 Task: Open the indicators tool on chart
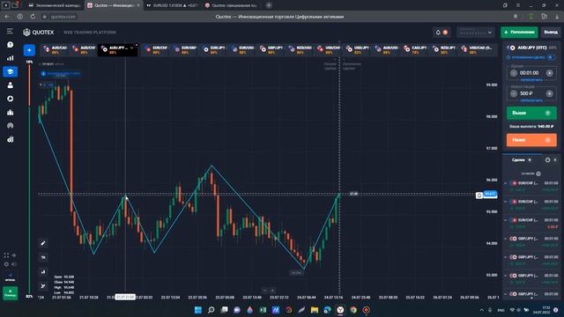click(43, 272)
